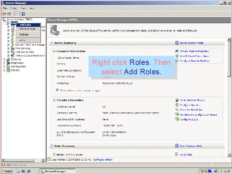Click View Network Connections link

(x=194, y=56)
